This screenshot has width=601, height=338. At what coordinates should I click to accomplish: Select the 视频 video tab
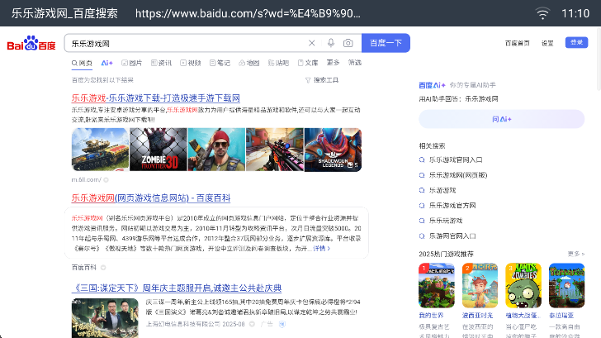[191, 63]
